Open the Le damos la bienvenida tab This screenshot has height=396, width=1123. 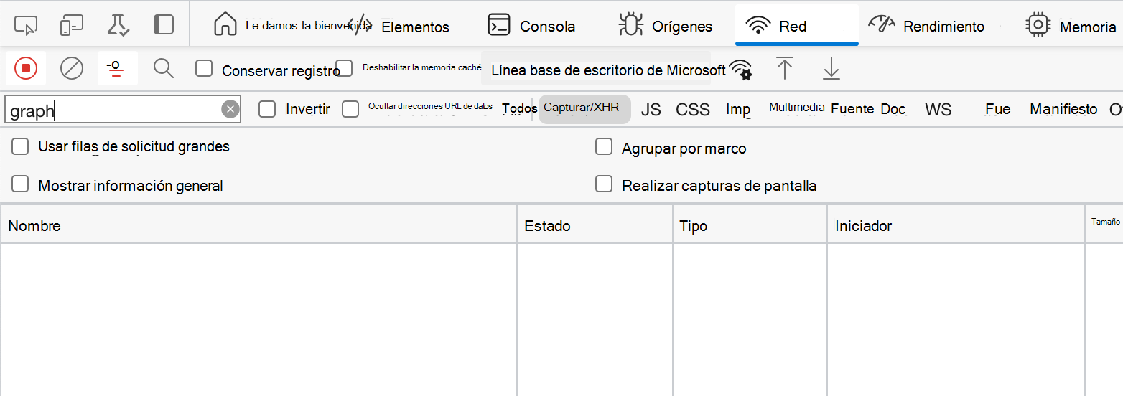(x=293, y=25)
